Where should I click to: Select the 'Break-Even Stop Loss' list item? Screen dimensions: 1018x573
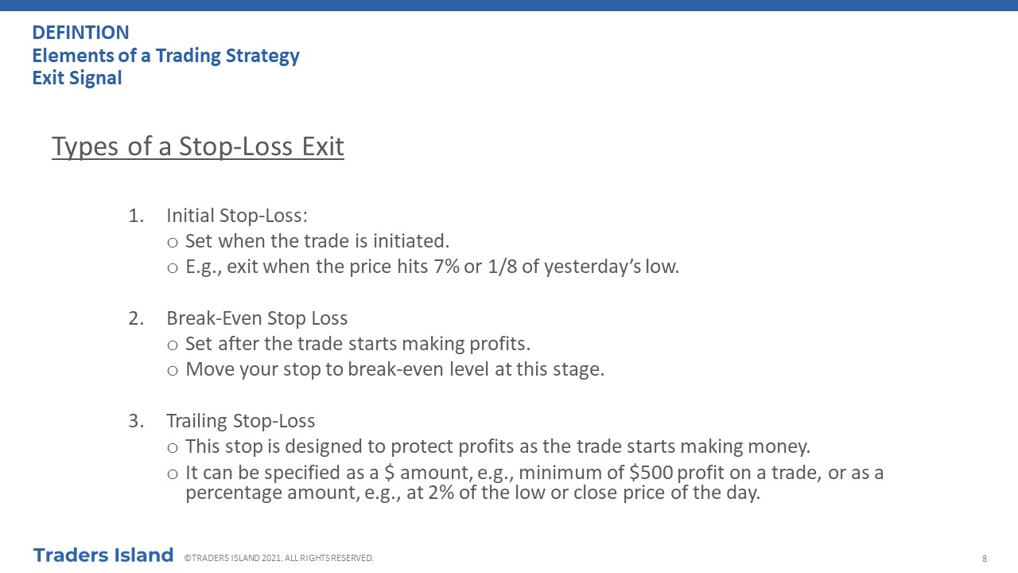coord(257,318)
